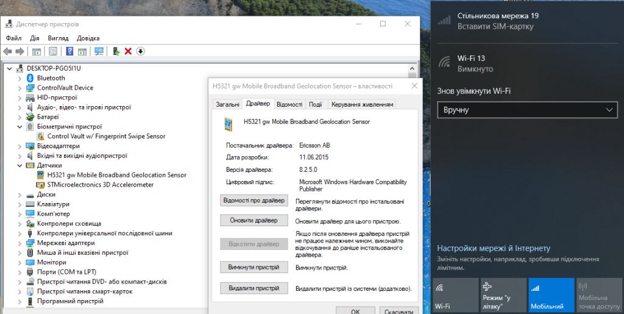Click the Scan for hardware changes monitor icon
This screenshot has width=624, height=314.
[99, 51]
